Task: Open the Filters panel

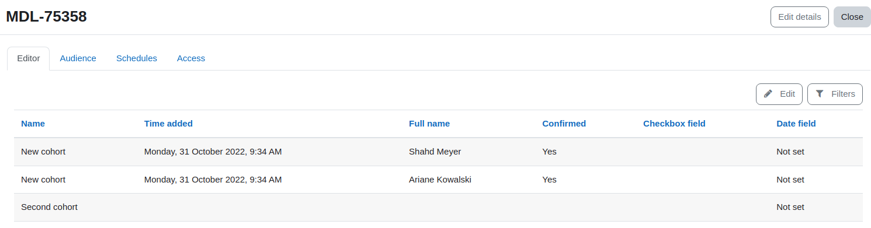Action: (835, 94)
